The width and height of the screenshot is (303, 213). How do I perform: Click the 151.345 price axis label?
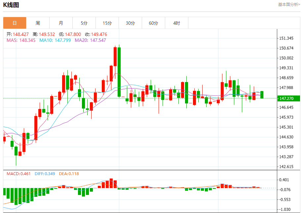click(x=286, y=38)
